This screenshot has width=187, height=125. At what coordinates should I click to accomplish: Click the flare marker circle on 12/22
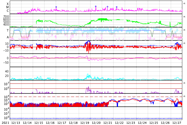pyautogui.click(x=117, y=7)
